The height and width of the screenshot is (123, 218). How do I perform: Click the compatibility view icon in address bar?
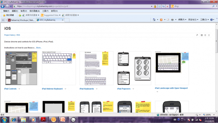pos(159,6)
